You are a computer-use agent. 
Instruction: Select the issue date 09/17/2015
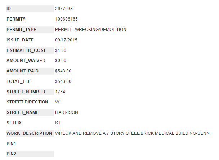coord(67,40)
